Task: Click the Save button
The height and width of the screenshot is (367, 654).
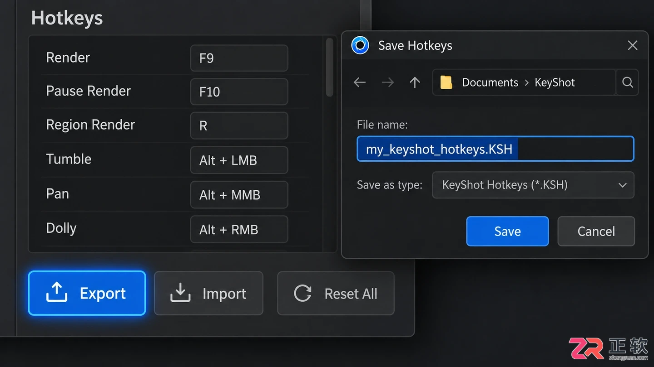Action: (x=507, y=231)
